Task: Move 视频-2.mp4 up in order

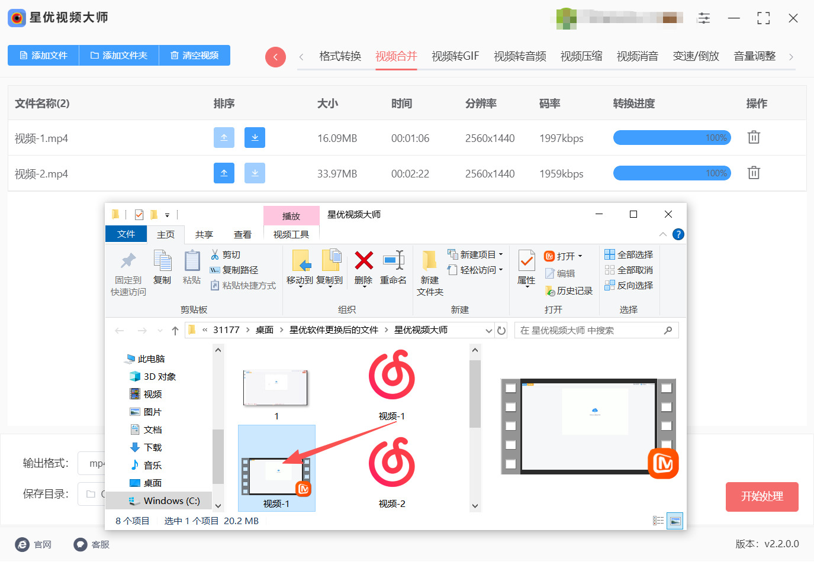Action: pos(224,173)
